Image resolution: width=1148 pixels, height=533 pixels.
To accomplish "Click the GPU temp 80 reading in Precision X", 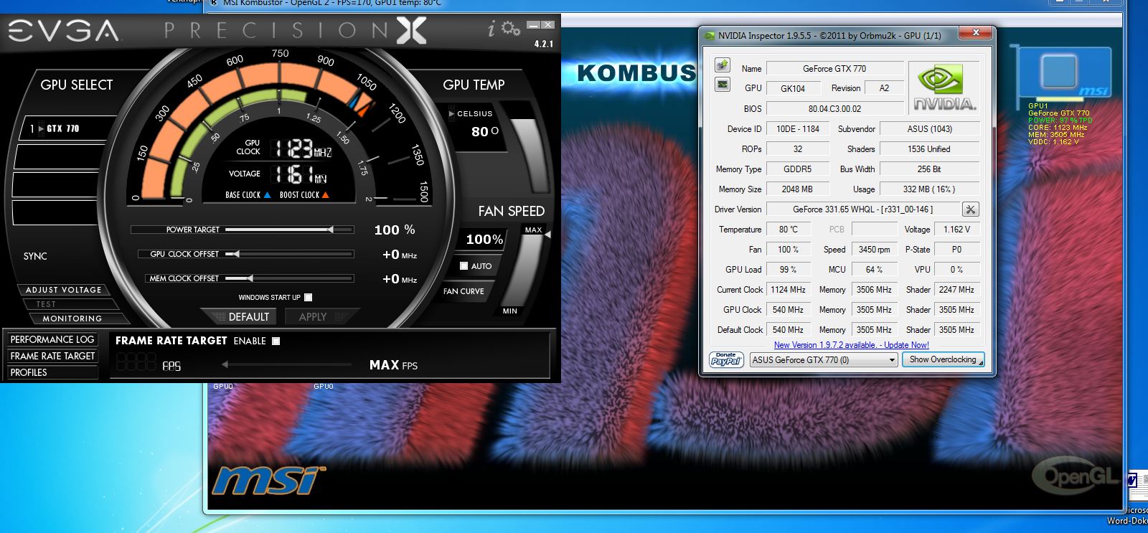I will tap(484, 132).
